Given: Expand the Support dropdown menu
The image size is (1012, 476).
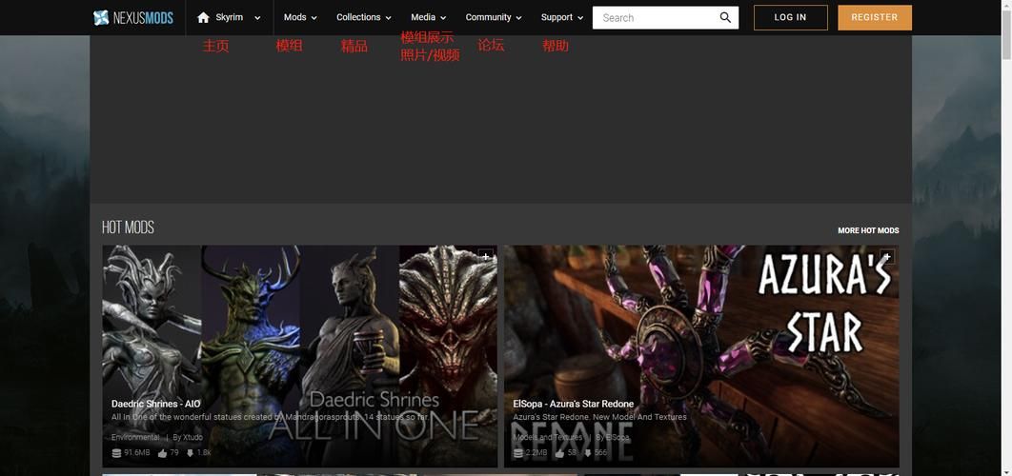Looking at the screenshot, I should (562, 17).
